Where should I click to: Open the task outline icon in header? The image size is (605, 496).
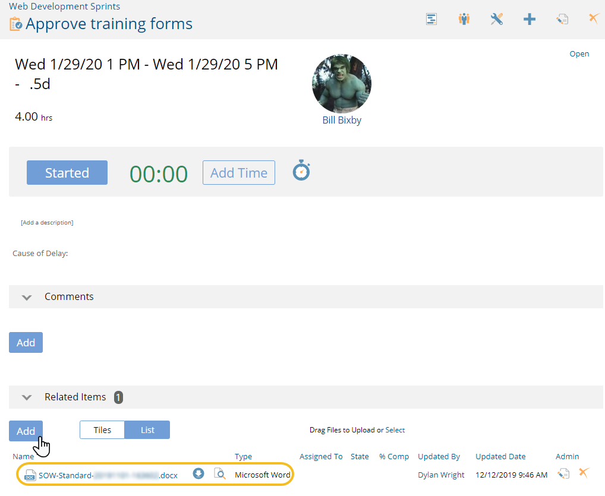tap(431, 19)
